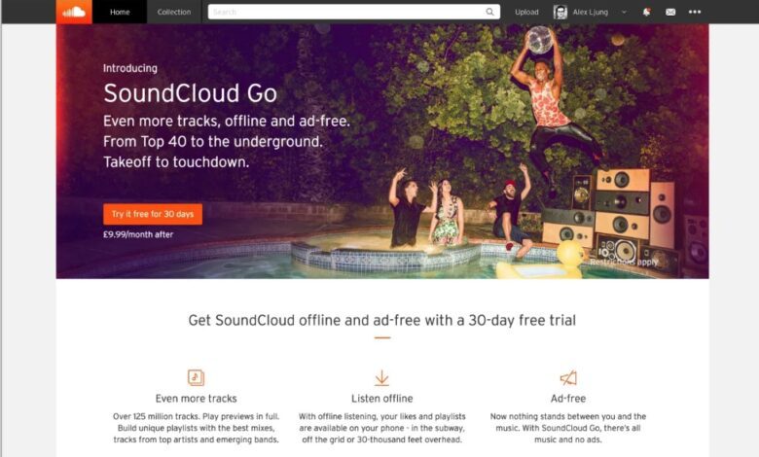
Task: Select the Even more tracks heading
Action: (196, 399)
